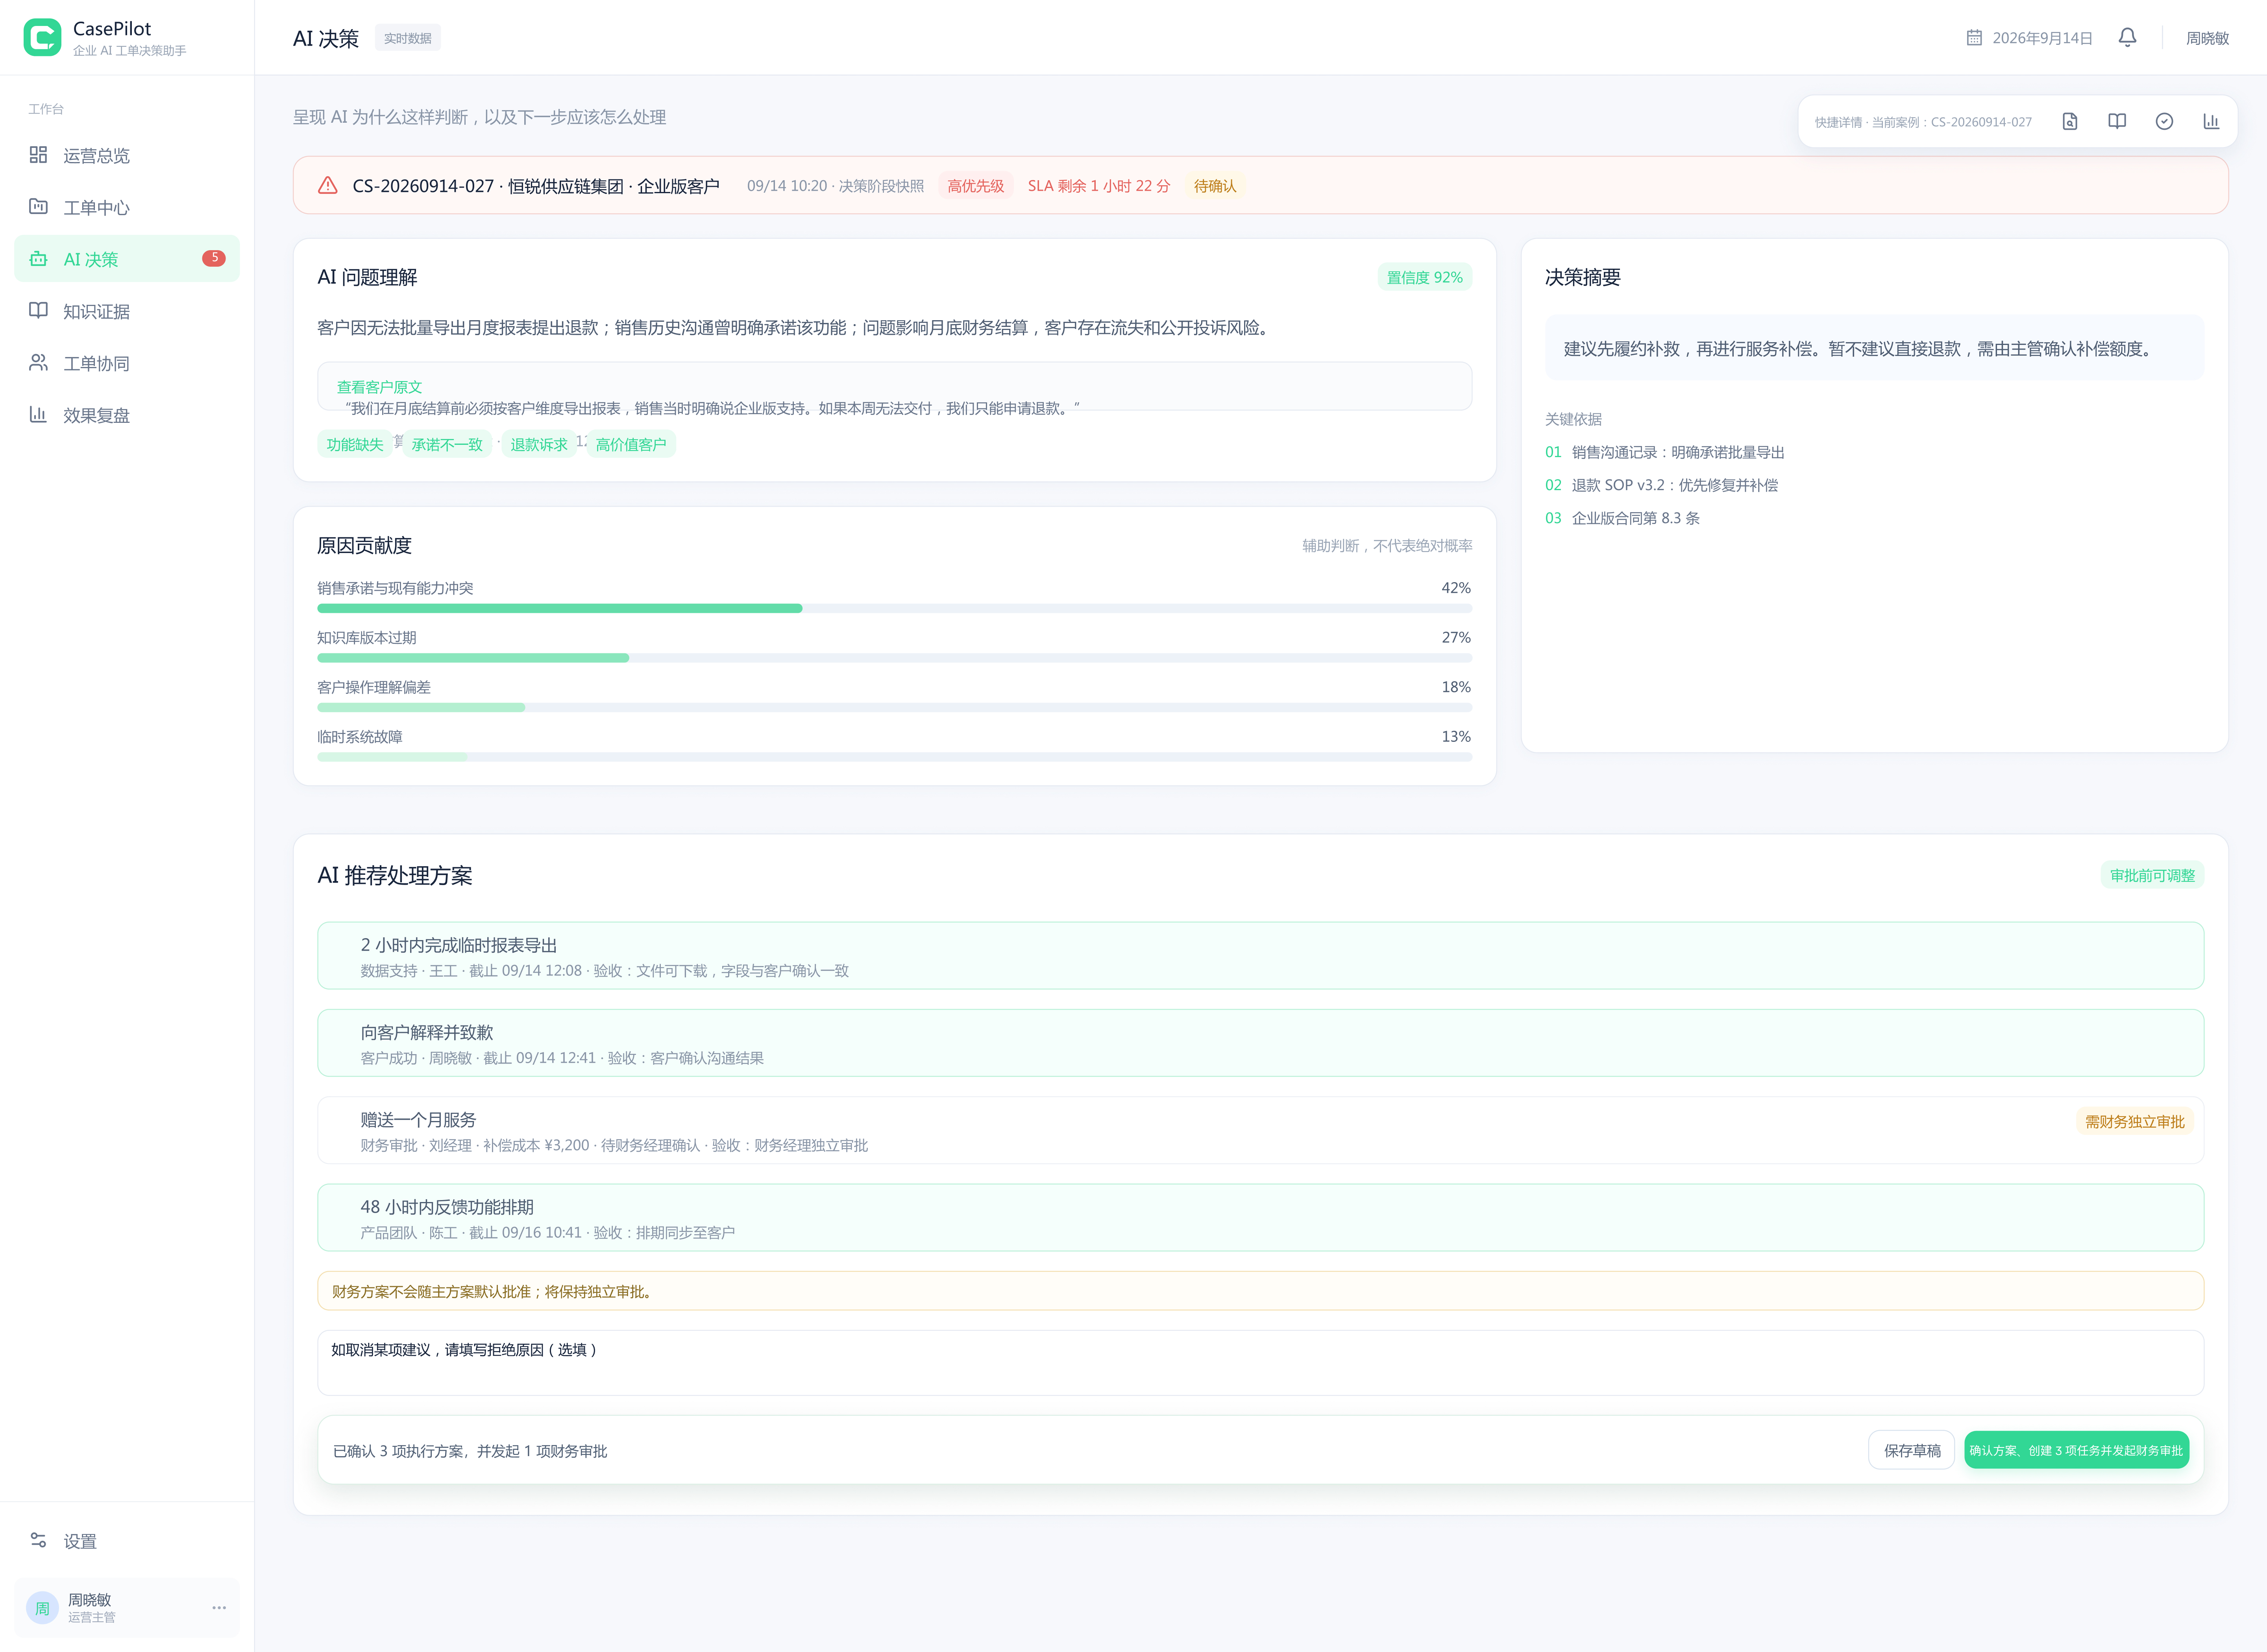Open 效果复盘 in the sidebar
The height and width of the screenshot is (1652, 2267).
click(x=127, y=415)
